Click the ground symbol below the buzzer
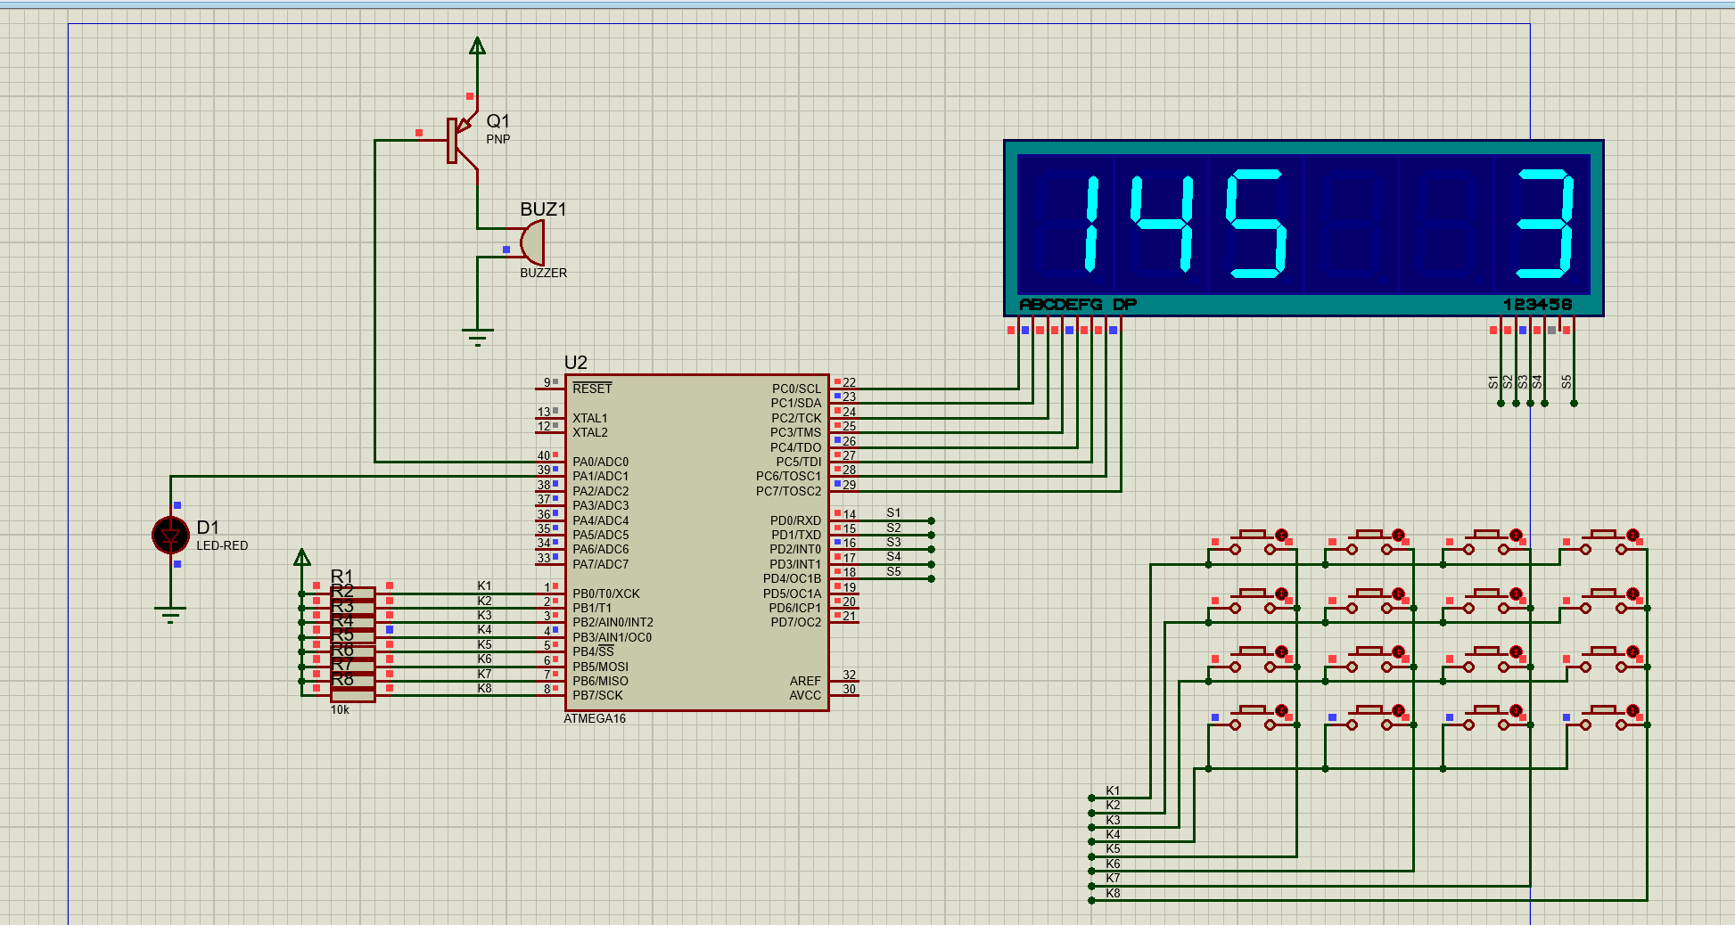The image size is (1735, 925). (478, 336)
